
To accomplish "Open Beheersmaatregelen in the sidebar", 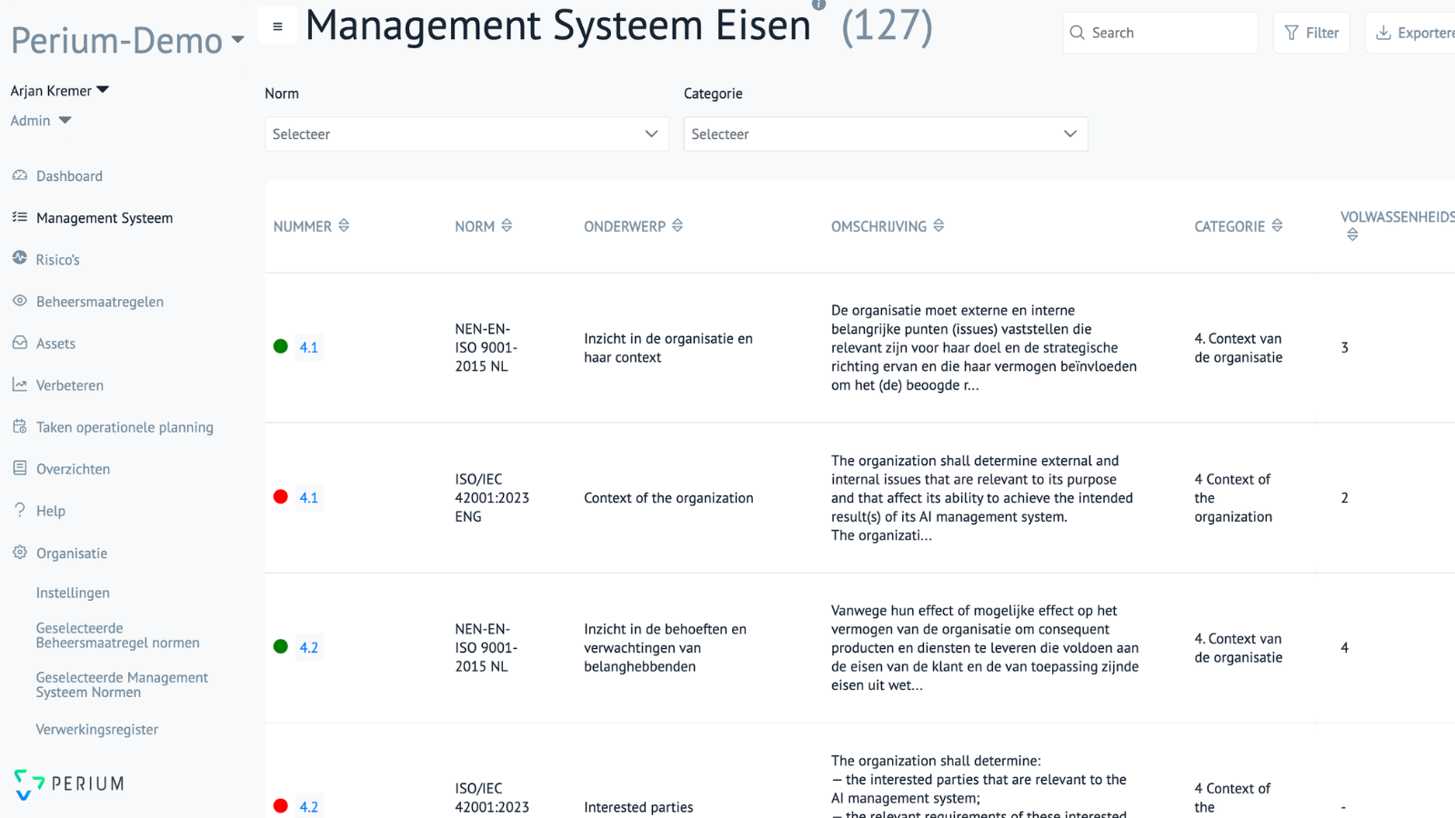I will coord(100,302).
